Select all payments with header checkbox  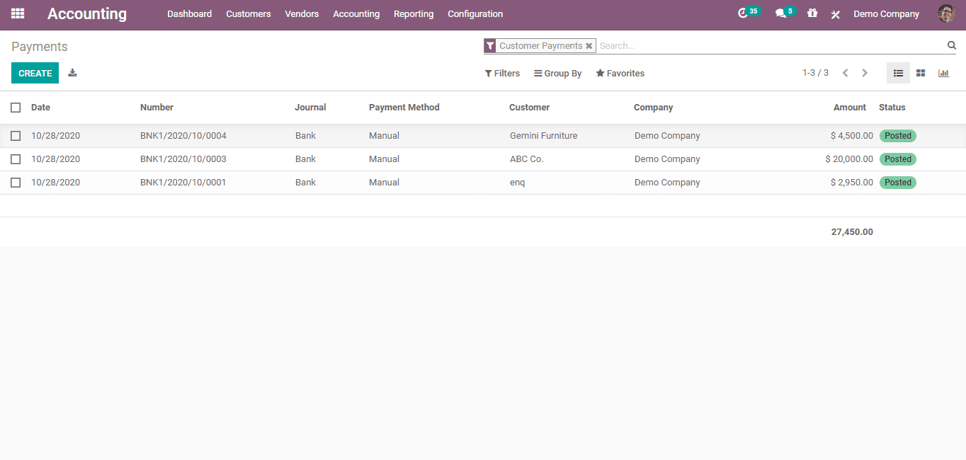[16, 108]
